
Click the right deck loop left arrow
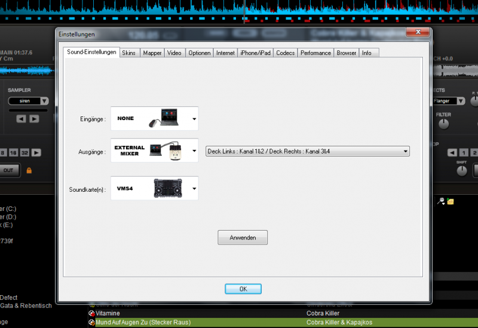click(452, 153)
